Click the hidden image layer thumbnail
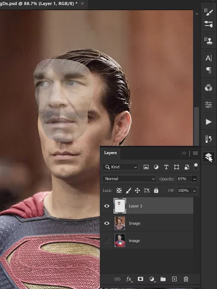The width and height of the screenshot is (217, 289). pos(120,240)
